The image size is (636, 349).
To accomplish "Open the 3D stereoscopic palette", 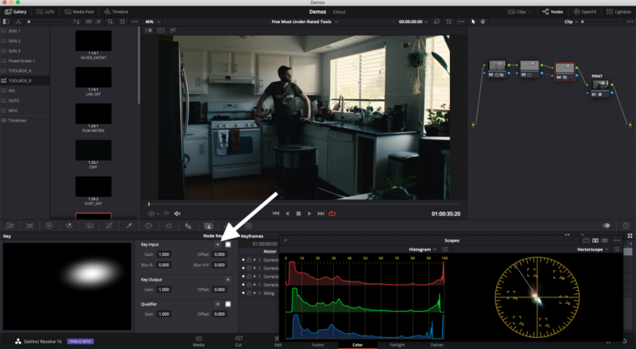I will (x=248, y=226).
